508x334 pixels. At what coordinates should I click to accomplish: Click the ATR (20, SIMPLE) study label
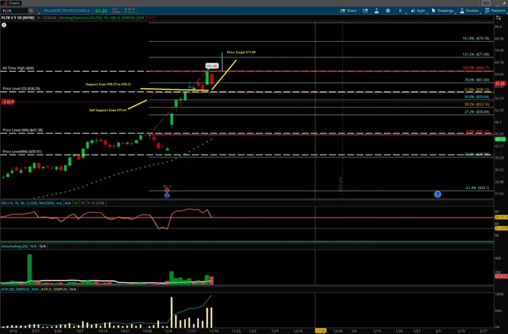(x=15, y=289)
